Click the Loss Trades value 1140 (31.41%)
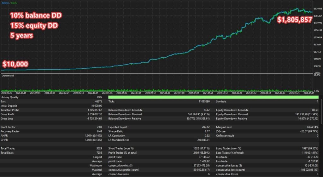 tap(310, 153)
